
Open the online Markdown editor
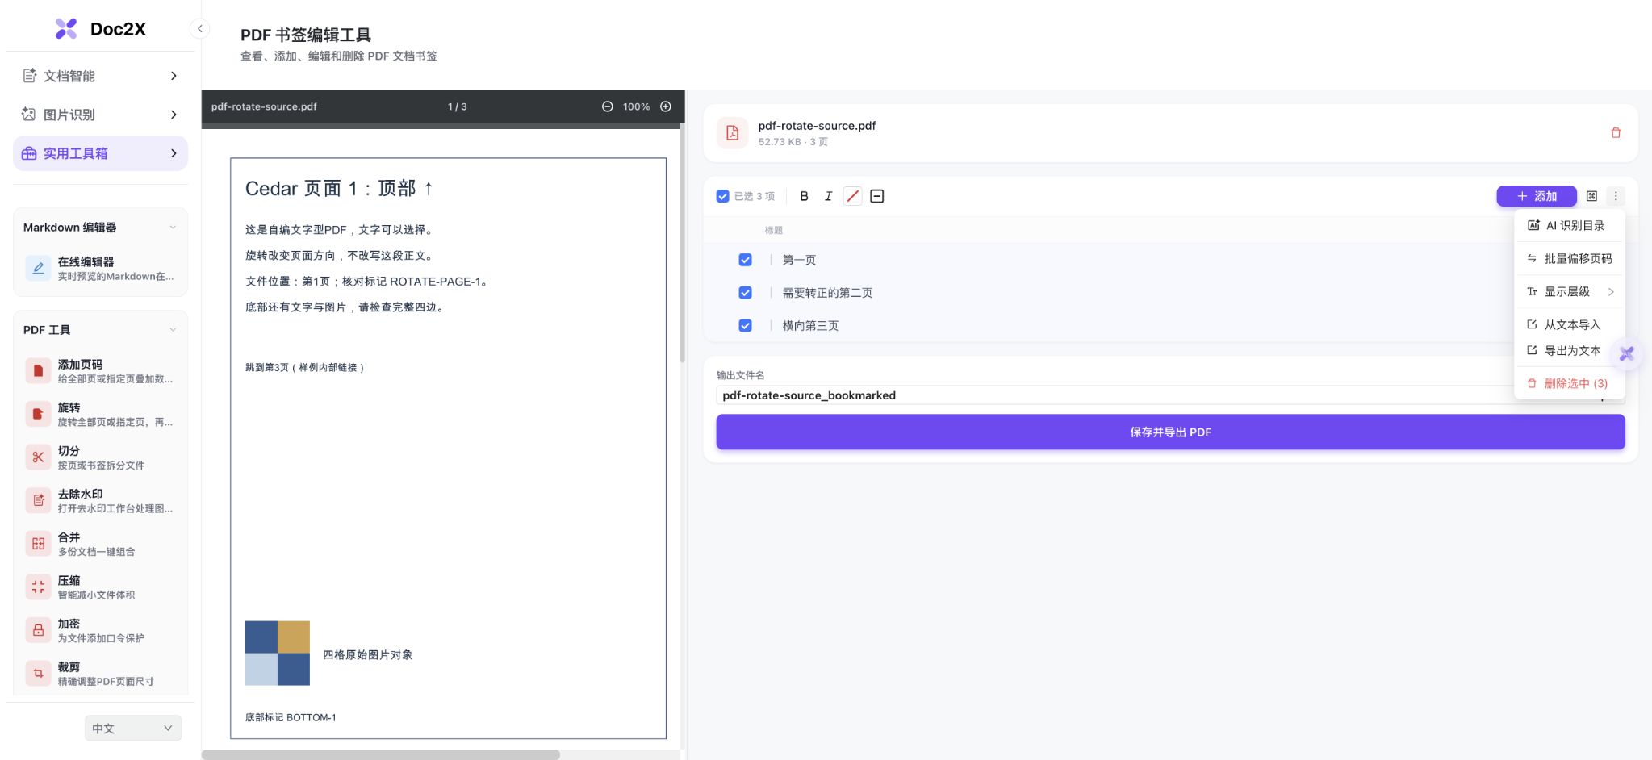100,269
